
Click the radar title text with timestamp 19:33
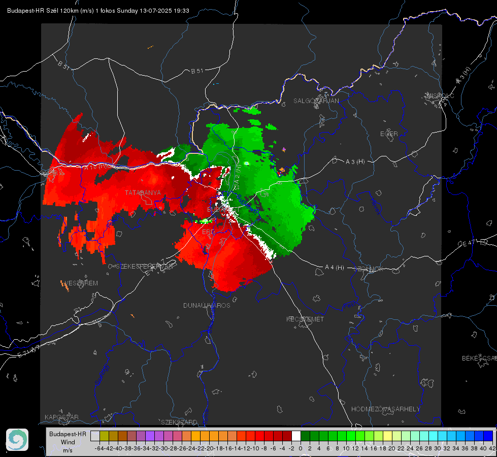click(x=98, y=11)
